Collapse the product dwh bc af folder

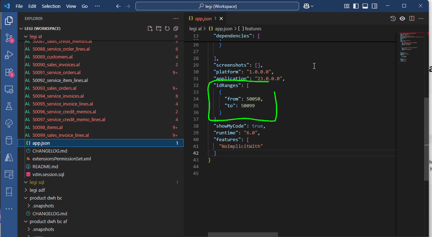coord(26,221)
